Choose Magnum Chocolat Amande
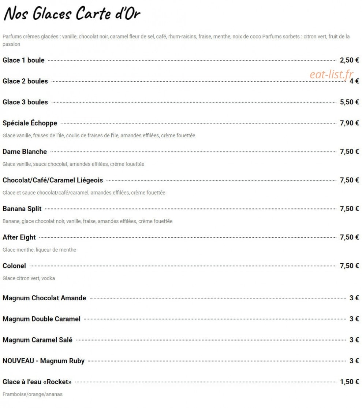 (x=44, y=298)
